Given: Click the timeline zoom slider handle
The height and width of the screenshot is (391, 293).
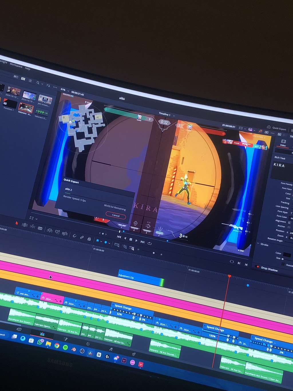Looking at the screenshot, I should [154, 253].
